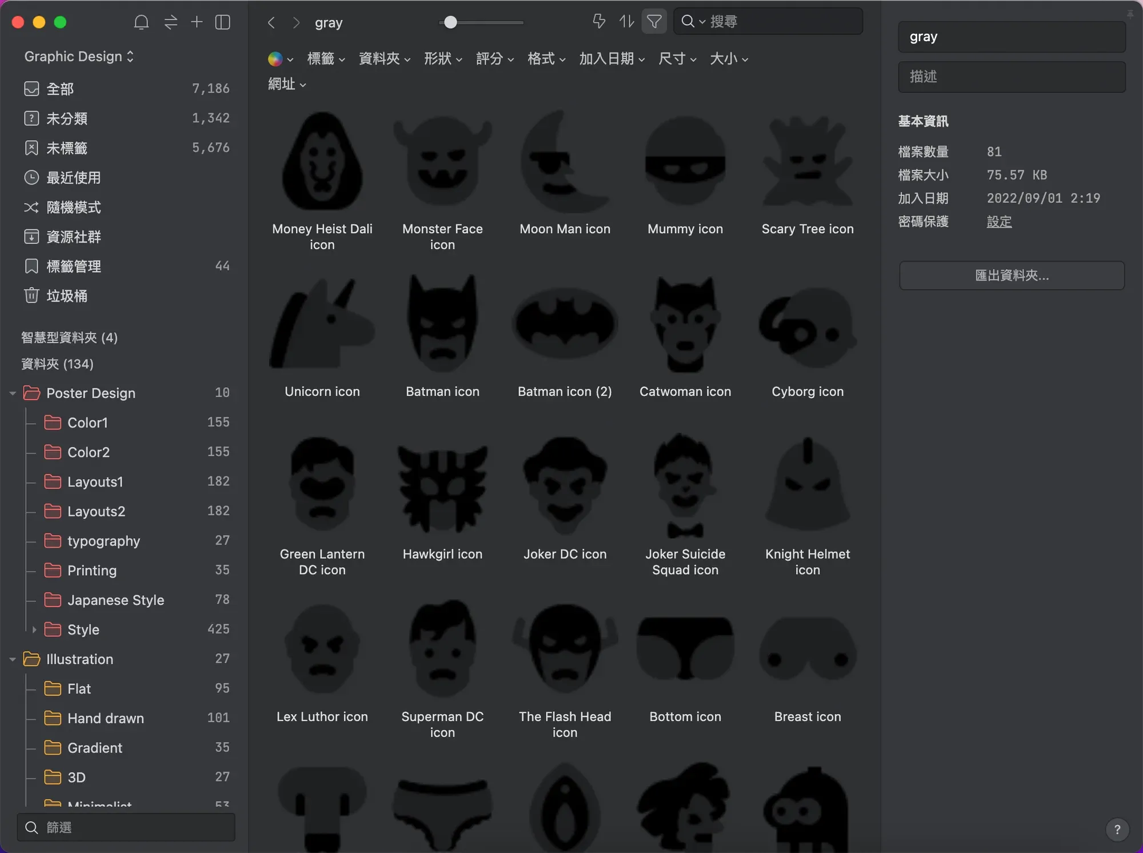This screenshot has width=1143, height=853.
Task: Open 垃圾桶 in the sidebar
Action: pos(126,296)
